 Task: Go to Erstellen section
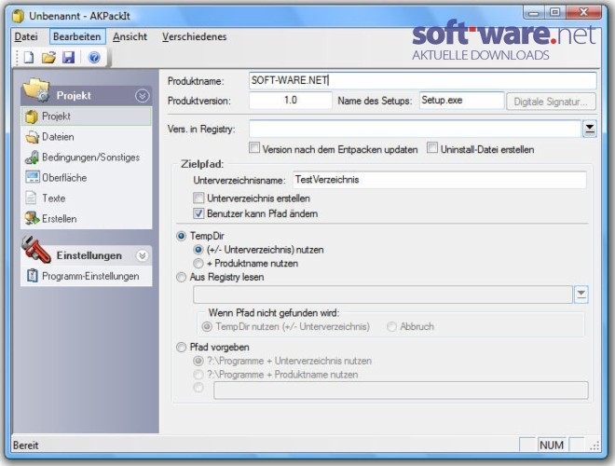tap(87, 218)
